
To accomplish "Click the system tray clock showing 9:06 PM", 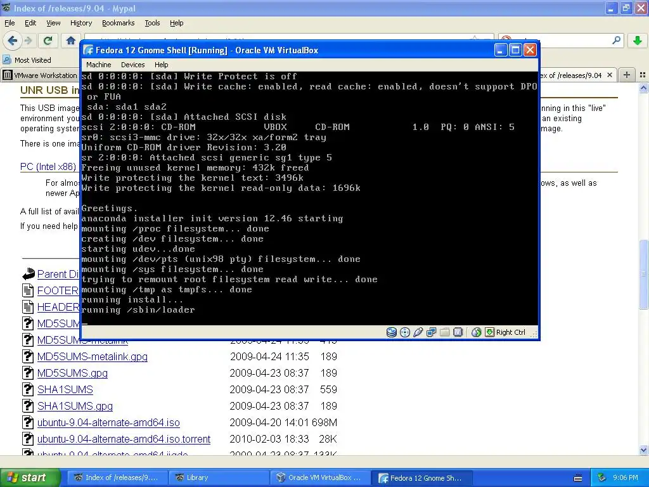I will pyautogui.click(x=626, y=477).
